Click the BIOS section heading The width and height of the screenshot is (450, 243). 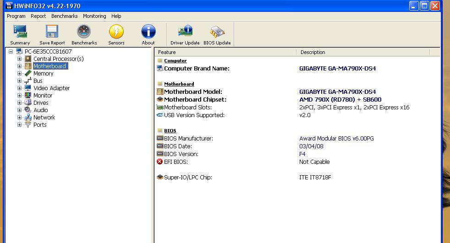tap(170, 131)
